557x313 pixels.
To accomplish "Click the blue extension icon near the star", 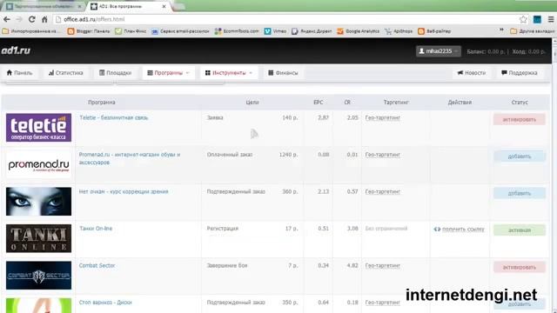I will pos(537,19).
